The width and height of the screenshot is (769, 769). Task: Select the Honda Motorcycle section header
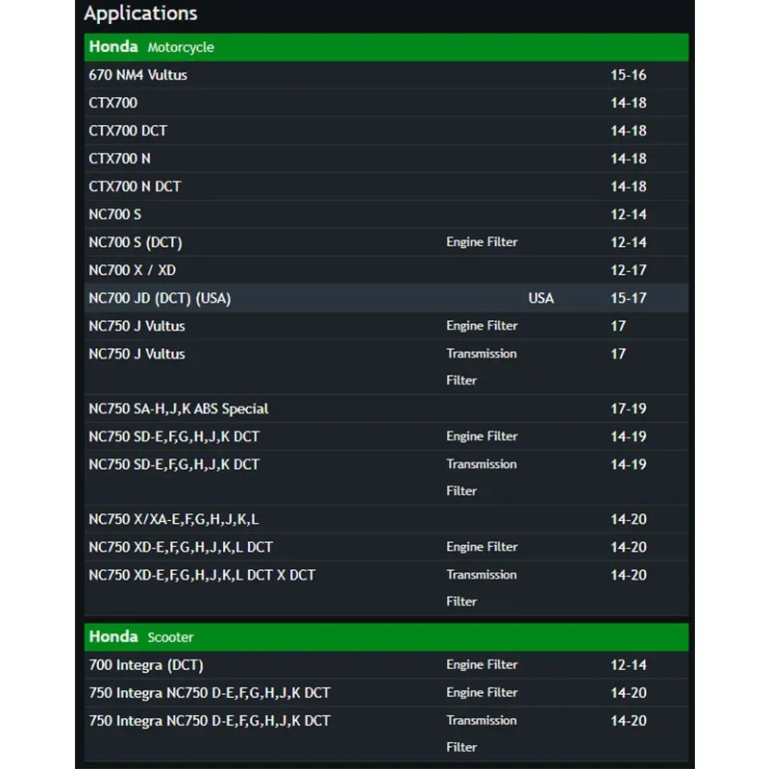[386, 47]
